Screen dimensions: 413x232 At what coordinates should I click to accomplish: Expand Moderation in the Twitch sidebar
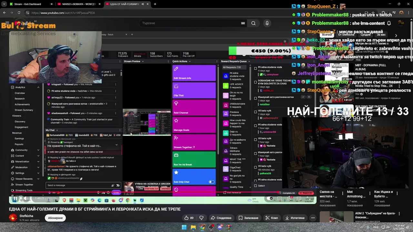pyautogui.click(x=38, y=167)
